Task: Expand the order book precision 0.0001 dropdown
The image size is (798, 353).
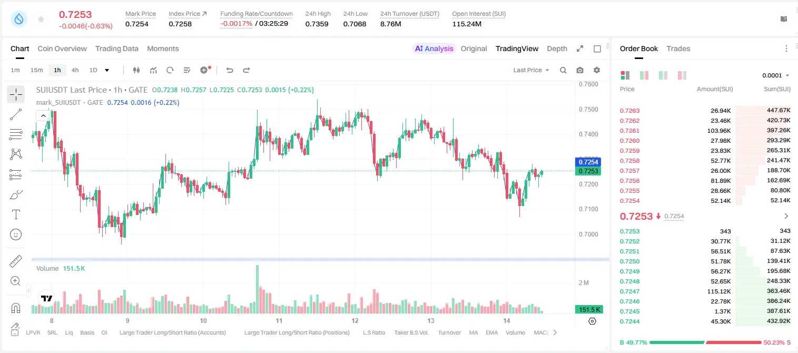Action: [776, 75]
